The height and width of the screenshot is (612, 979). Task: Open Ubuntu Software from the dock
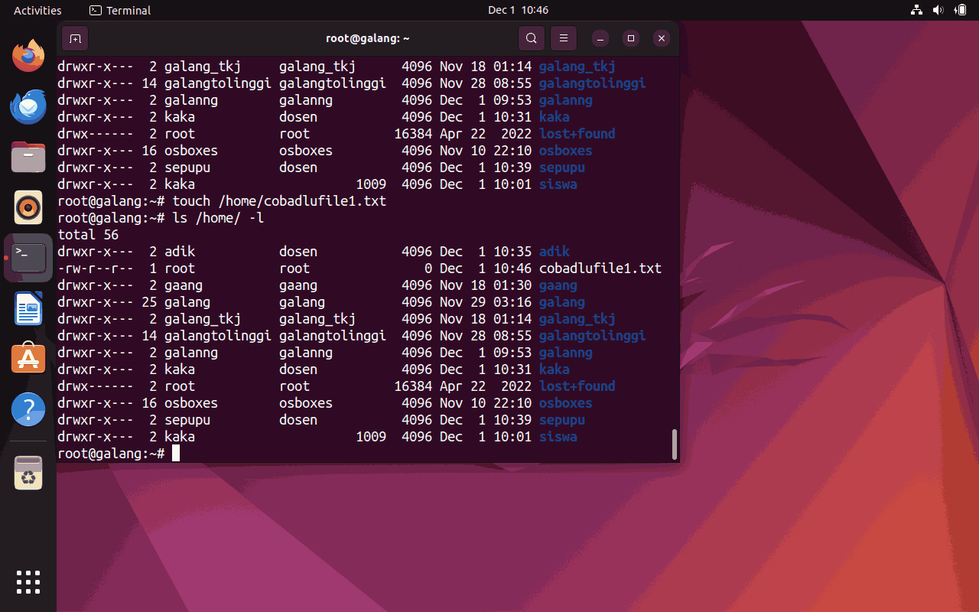tap(28, 359)
